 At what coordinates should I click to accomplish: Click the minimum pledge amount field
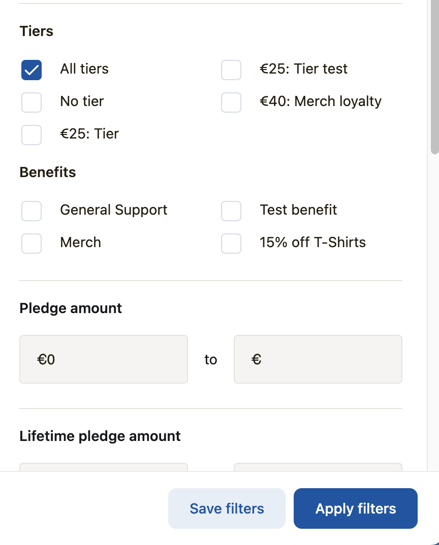coord(104,359)
